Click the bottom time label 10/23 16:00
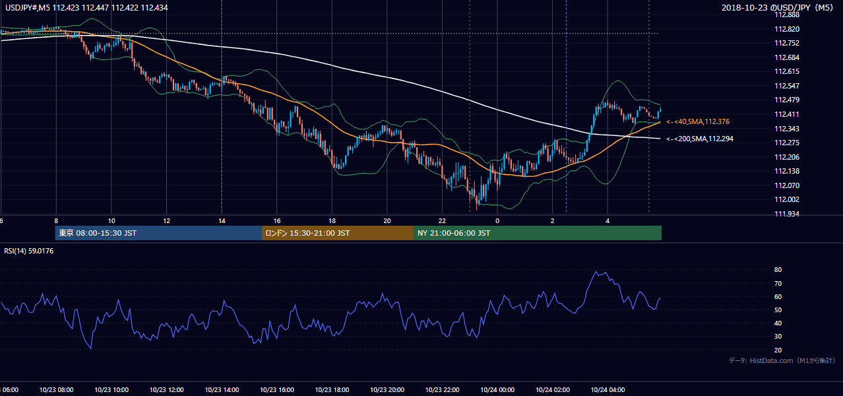The image size is (843, 396). [277, 390]
